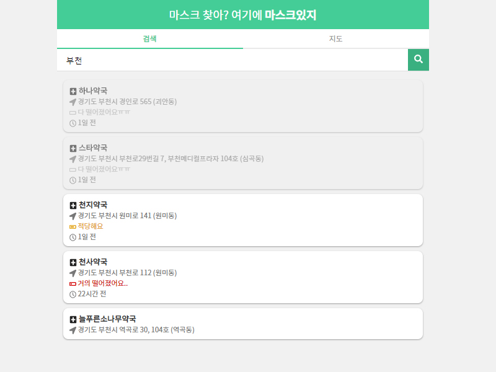Open the 하나약국 pharmacy name
Image resolution: width=496 pixels, height=372 pixels.
pyautogui.click(x=93, y=91)
